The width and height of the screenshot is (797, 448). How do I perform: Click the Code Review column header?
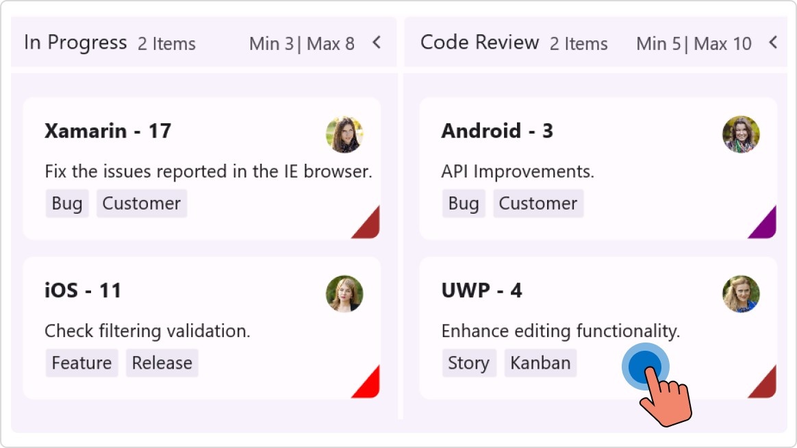[479, 42]
